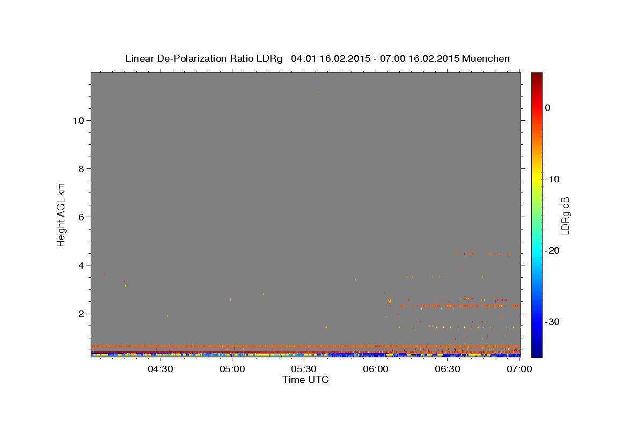Click the height tick label 8
Screen dimensions: 644x429
point(80,168)
